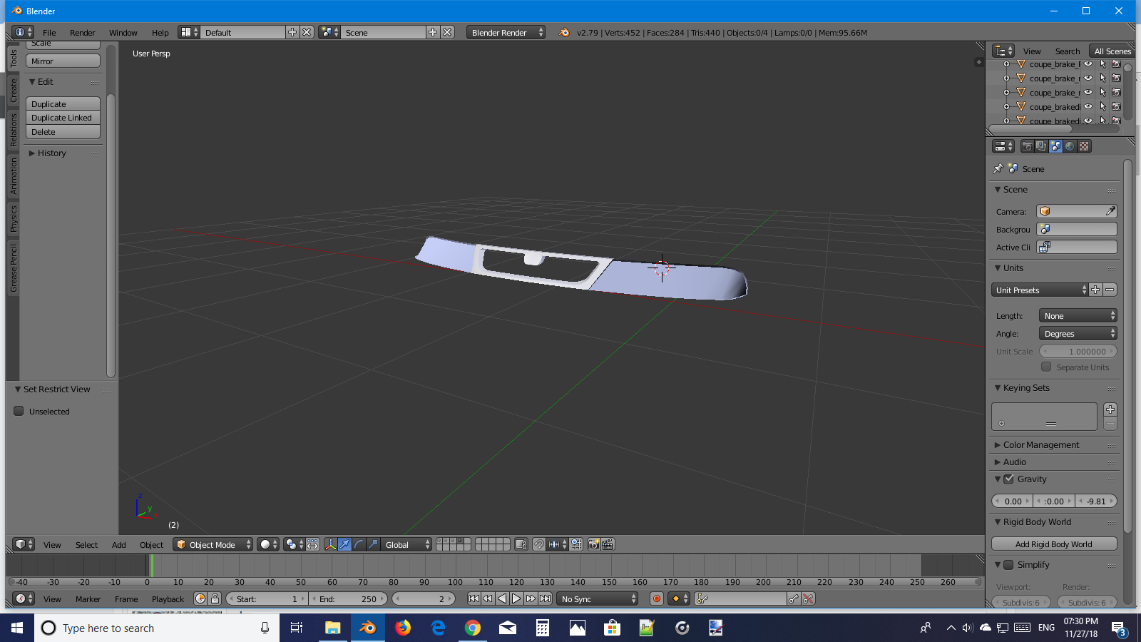Toggle the Gravity checkbox
Viewport: 1141px width, 642px height.
(1008, 479)
